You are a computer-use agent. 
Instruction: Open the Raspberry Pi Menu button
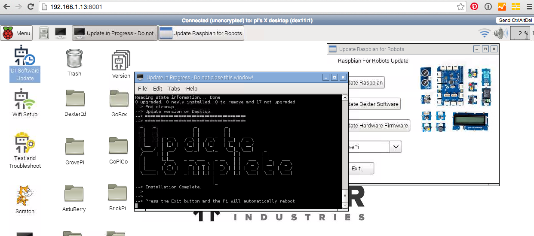coord(17,33)
